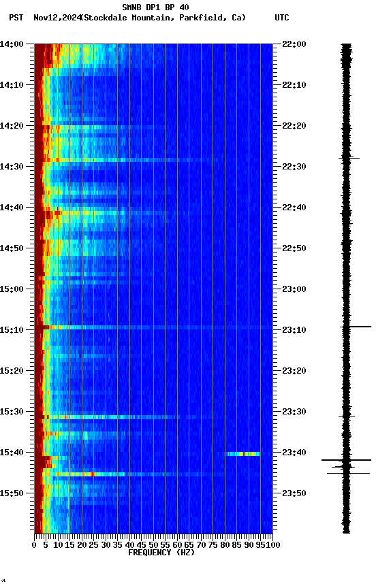Click "Stockdale Mountain, Parkfield, Ca" location text
Viewport: 376px width, 588px height.
(x=163, y=18)
